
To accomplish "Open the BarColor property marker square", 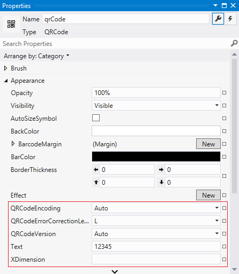I will 224,157.
